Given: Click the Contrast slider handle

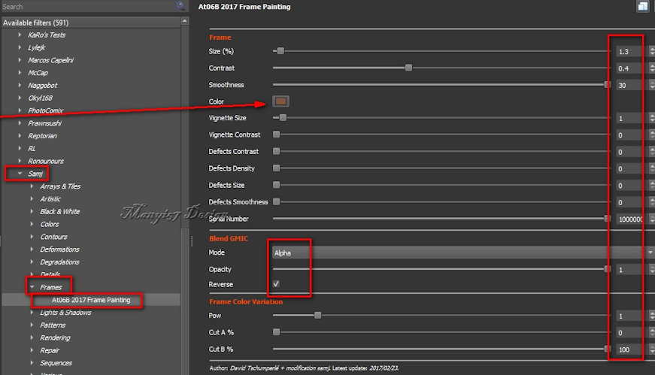Looking at the screenshot, I should 408,68.
